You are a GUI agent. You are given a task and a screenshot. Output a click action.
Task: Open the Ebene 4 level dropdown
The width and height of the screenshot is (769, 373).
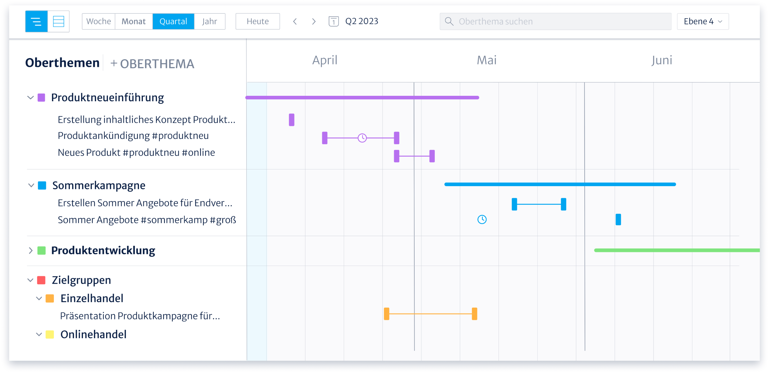pos(703,21)
